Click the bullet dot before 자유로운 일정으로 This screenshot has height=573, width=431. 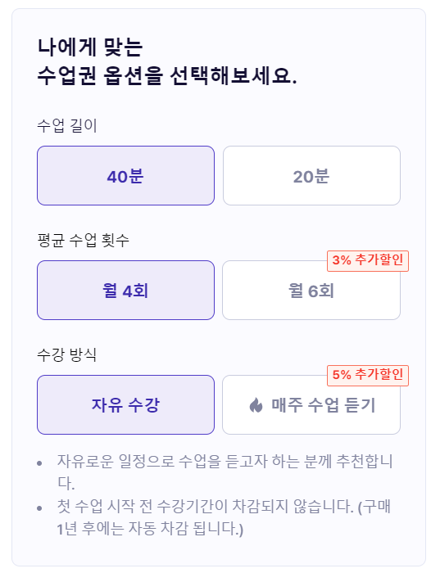click(x=39, y=463)
